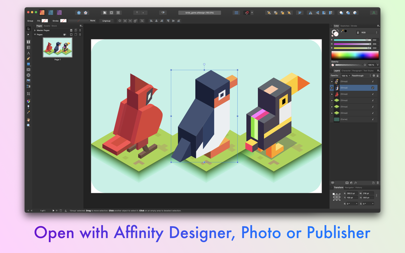Screen dimensions: 405x253
Task: Toggle visibility of the red bird (Group) layer
Action: [373, 94]
